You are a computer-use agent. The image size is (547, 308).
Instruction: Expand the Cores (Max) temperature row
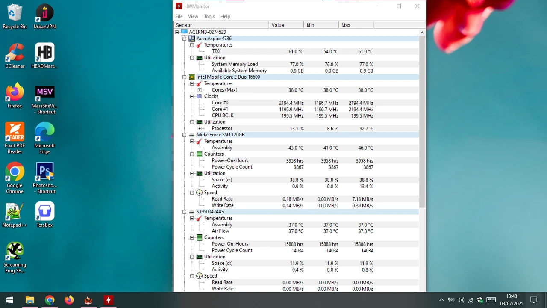coord(200,90)
